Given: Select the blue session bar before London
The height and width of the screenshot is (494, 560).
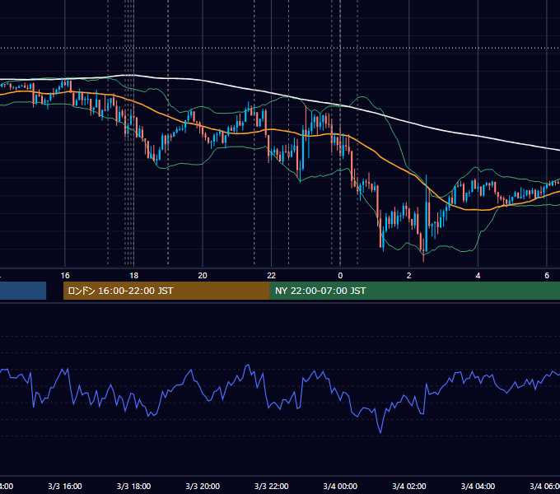Looking at the screenshot, I should 23,291.
